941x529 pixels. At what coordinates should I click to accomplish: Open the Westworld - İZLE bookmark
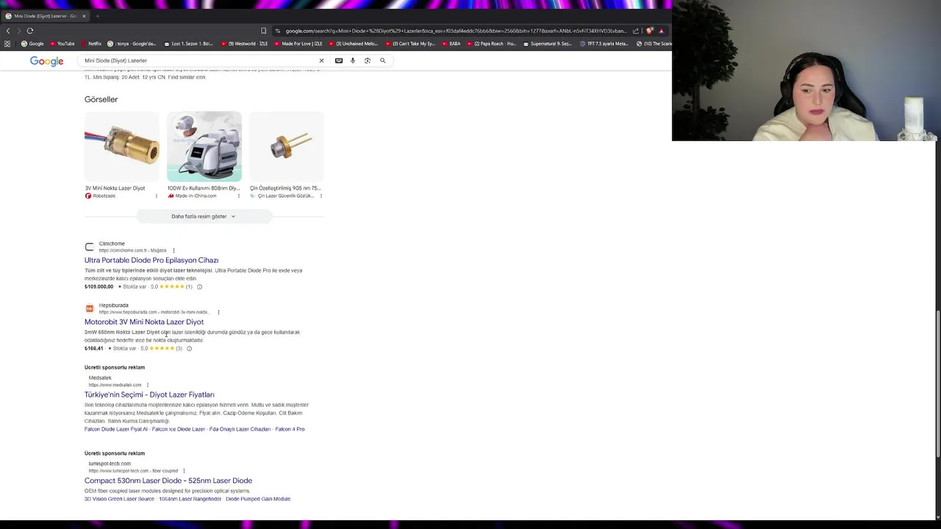[244, 43]
